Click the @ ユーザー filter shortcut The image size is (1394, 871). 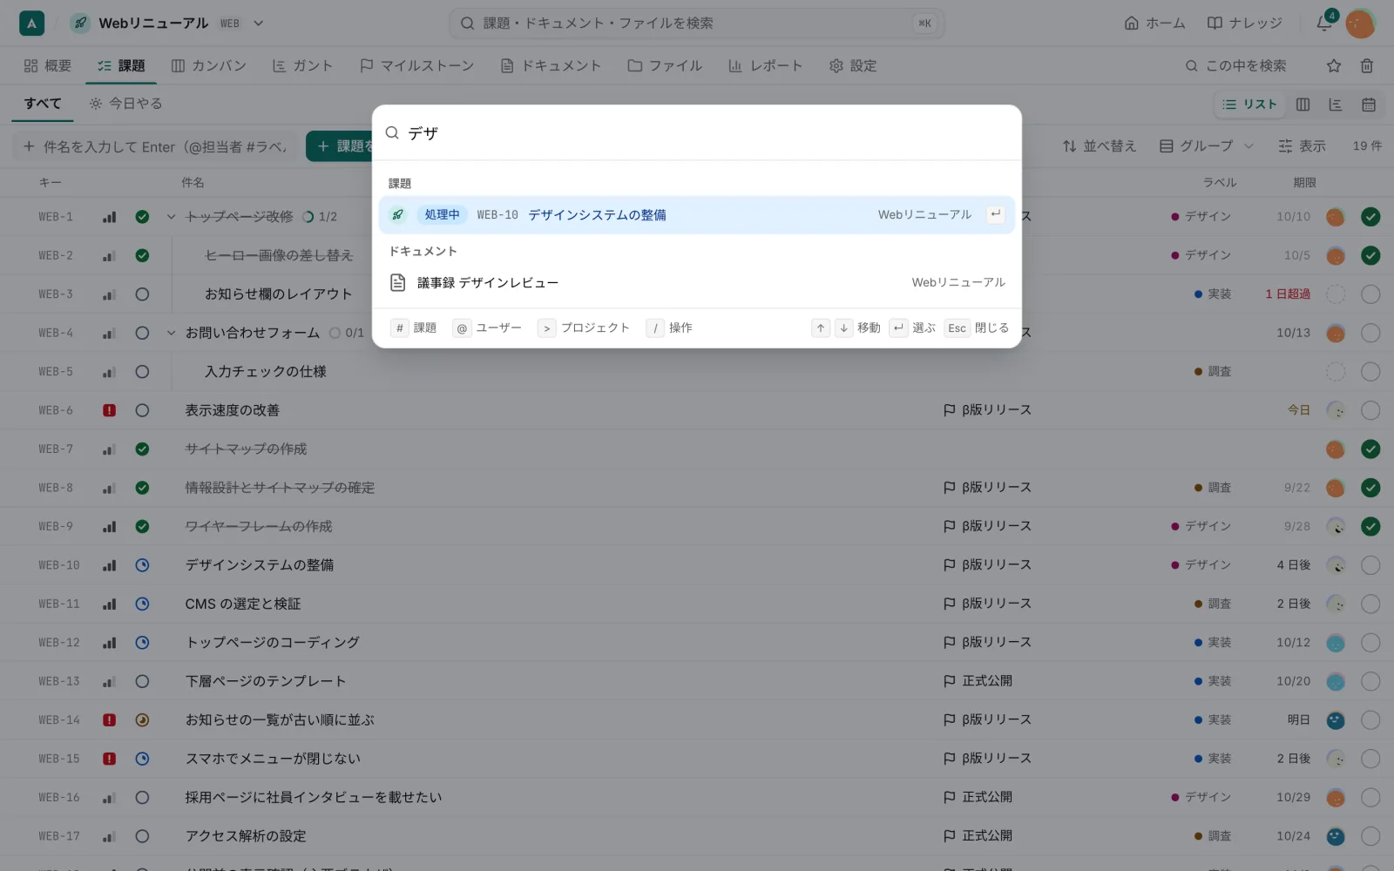pyautogui.click(x=487, y=327)
